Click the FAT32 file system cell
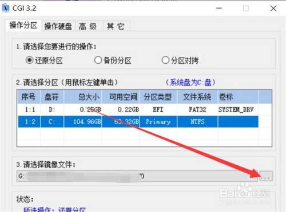This screenshot has width=286, height=212. (x=197, y=109)
